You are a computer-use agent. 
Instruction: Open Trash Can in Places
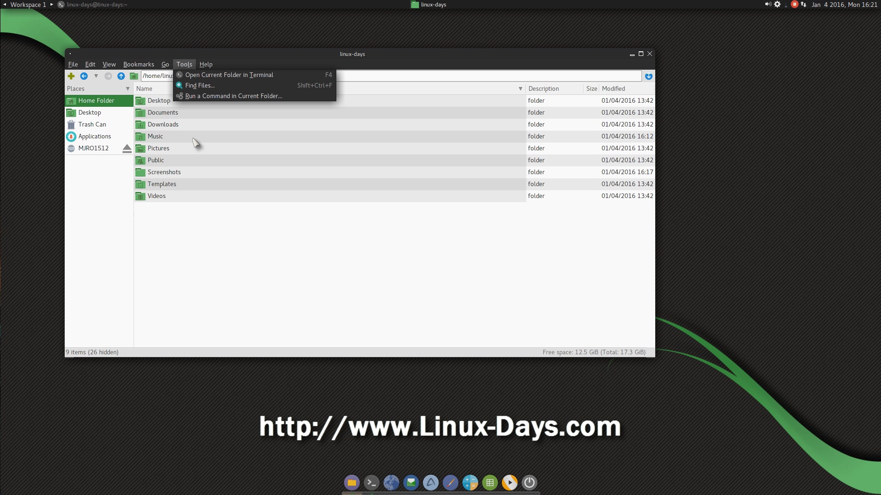(99, 124)
